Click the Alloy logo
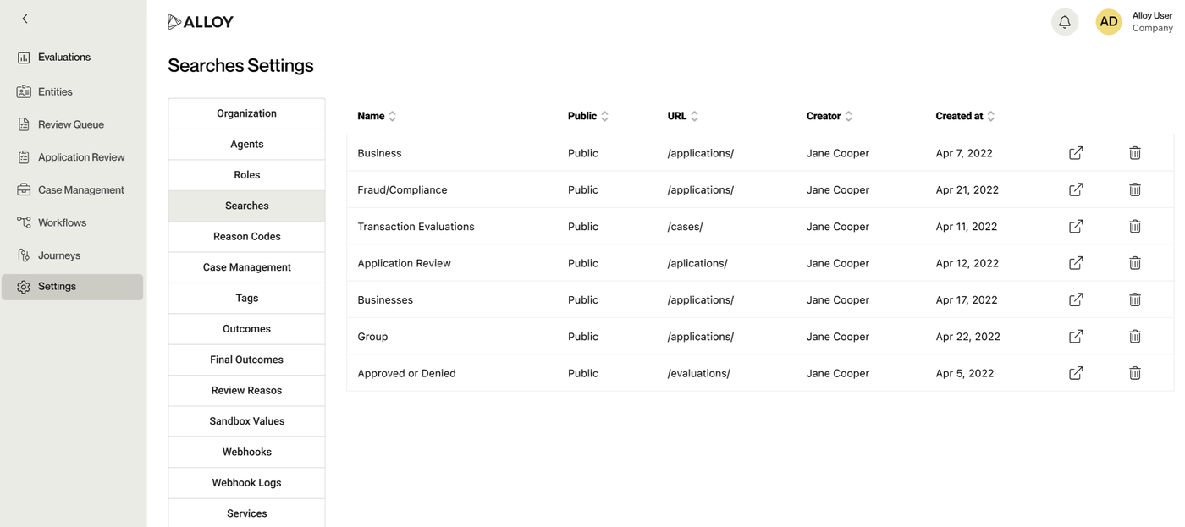Image resolution: width=1185 pixels, height=527 pixels. [201, 22]
